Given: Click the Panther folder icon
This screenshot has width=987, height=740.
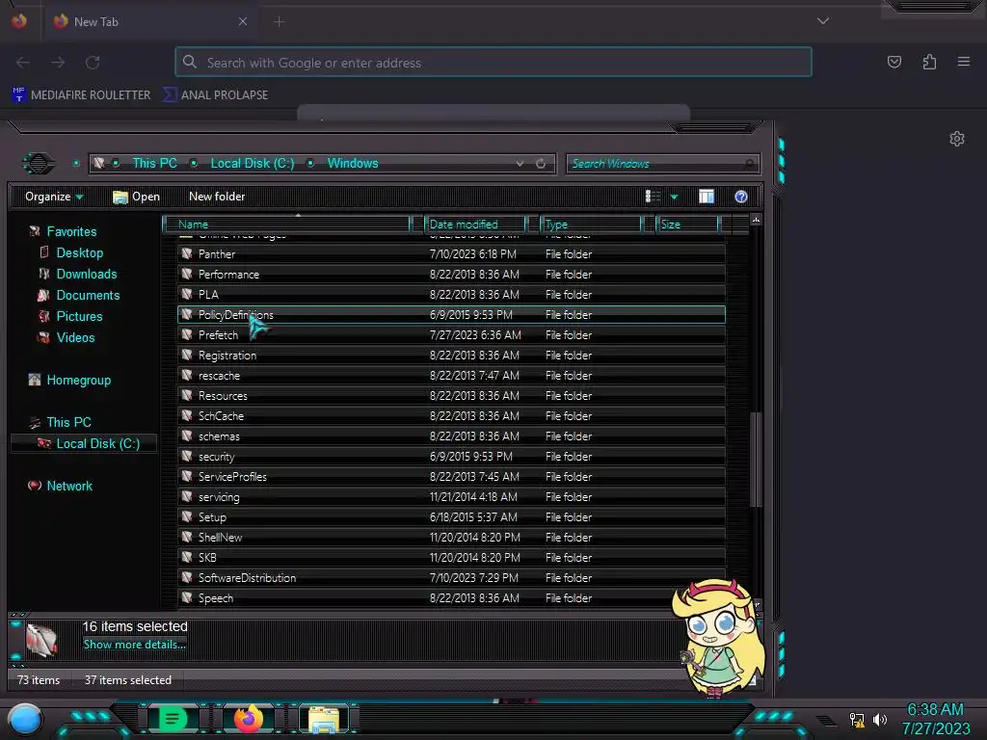Looking at the screenshot, I should [187, 253].
